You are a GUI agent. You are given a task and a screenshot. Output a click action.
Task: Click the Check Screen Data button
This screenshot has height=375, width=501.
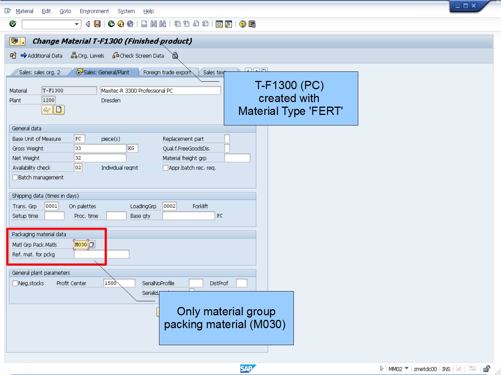coord(138,56)
